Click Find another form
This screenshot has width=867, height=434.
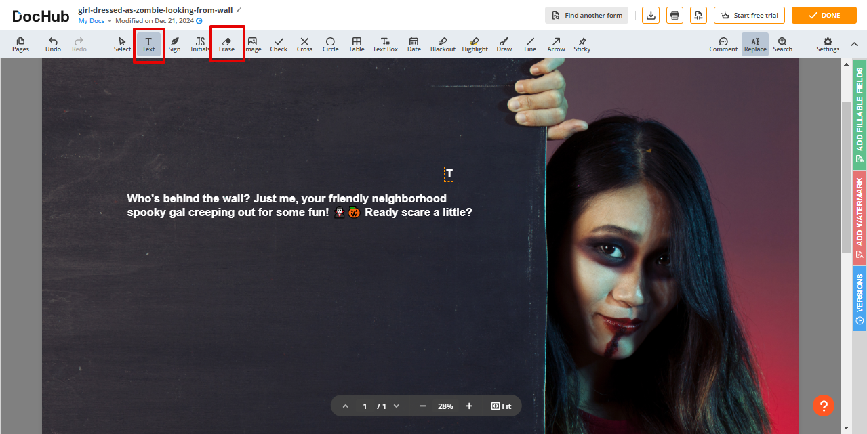tap(586, 15)
